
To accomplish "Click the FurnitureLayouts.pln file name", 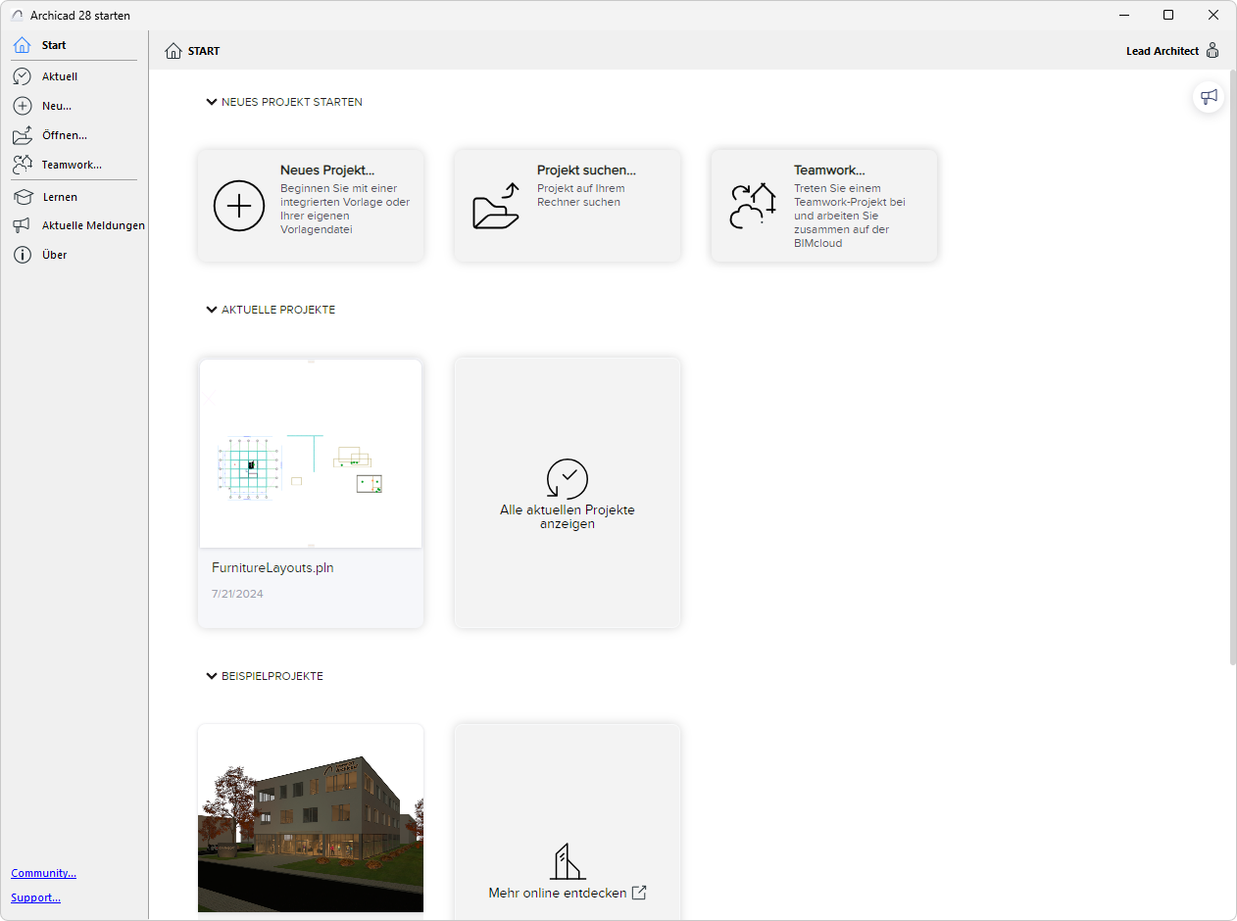I will pos(272,567).
